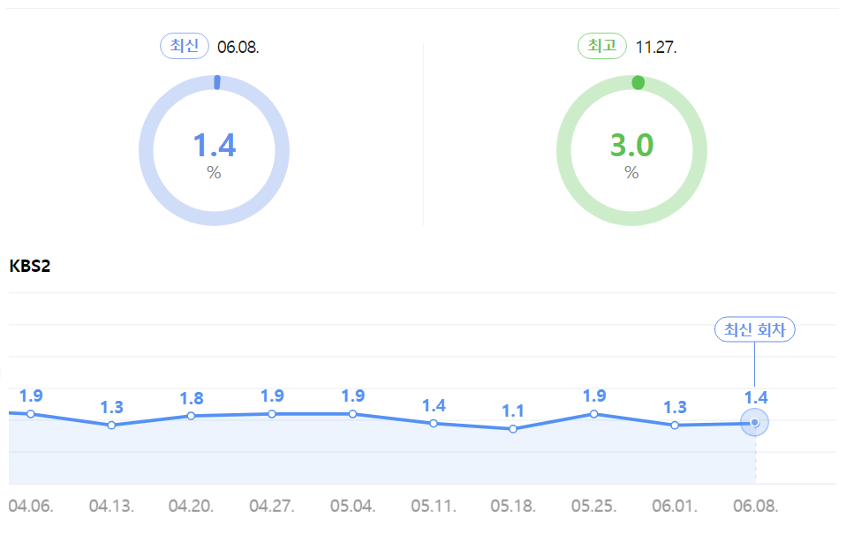This screenshot has height=535, width=846.
Task: Expand the 05.04. rating entry
Action: pos(352,412)
